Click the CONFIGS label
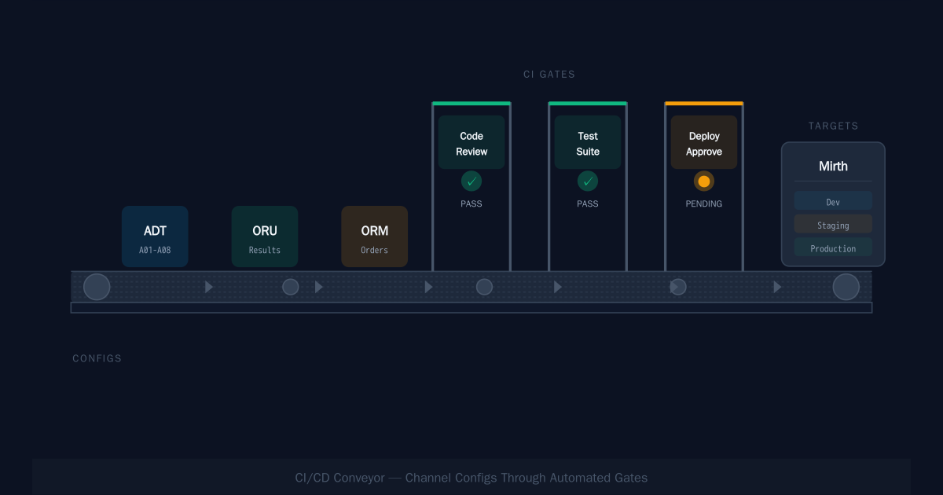This screenshot has width=943, height=495. (97, 358)
